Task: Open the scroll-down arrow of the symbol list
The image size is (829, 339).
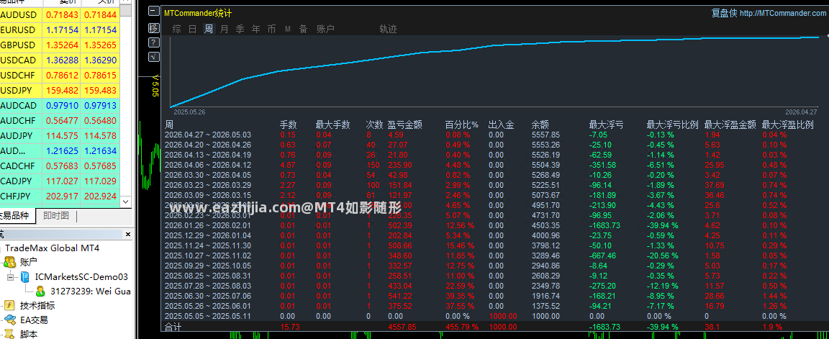Action: [125, 202]
